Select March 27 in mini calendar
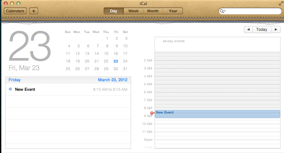This screenshot has height=153, width=284. (87, 69)
